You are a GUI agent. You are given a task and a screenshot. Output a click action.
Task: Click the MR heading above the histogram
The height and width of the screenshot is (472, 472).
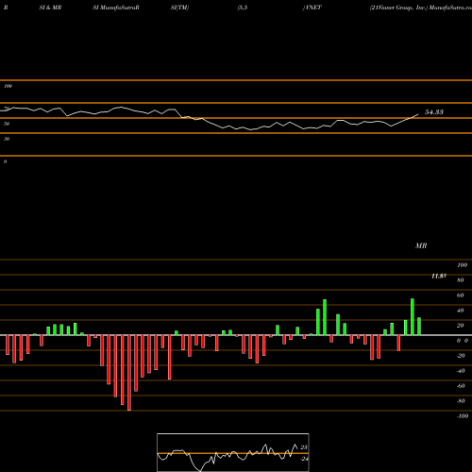pyautogui.click(x=421, y=245)
